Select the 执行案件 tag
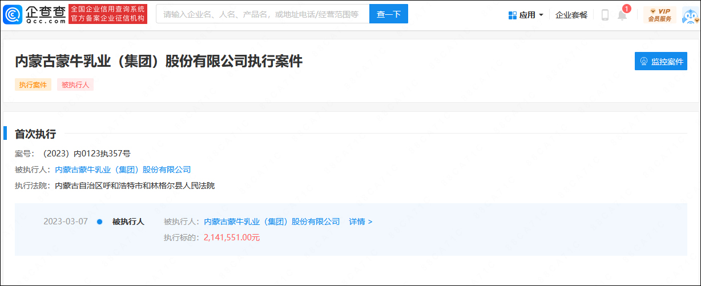The height and width of the screenshot is (286, 701). pyautogui.click(x=33, y=84)
